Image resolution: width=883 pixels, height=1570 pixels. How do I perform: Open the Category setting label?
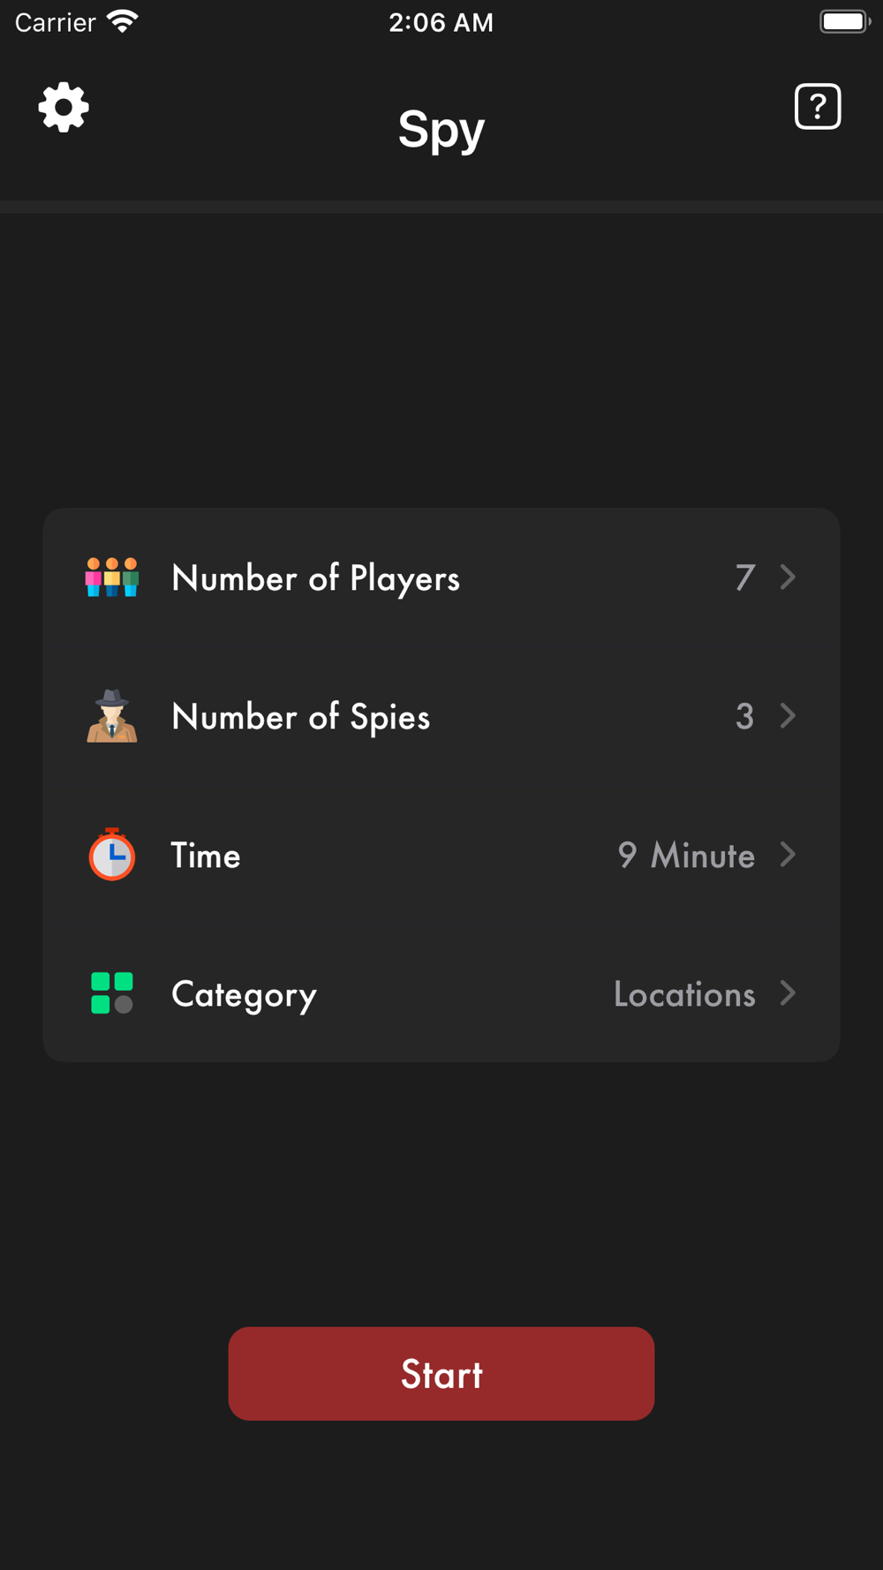point(244,994)
